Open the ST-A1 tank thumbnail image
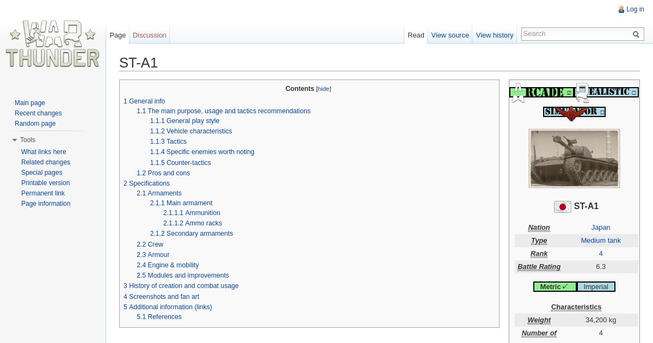The height and width of the screenshot is (343, 653). pyautogui.click(x=574, y=158)
